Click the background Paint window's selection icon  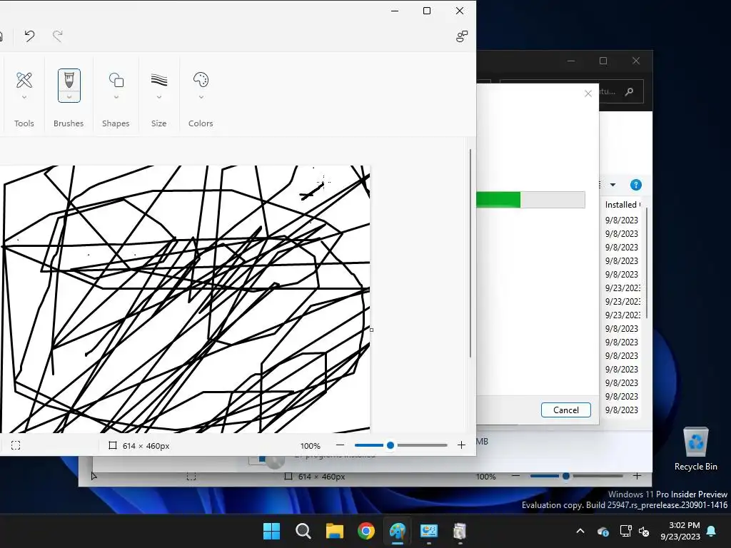(191, 476)
